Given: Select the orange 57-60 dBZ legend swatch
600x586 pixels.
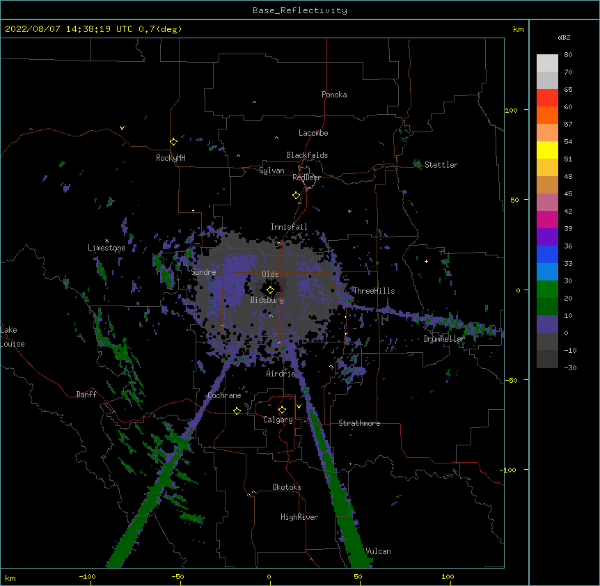Looking at the screenshot, I should pyautogui.click(x=547, y=116).
